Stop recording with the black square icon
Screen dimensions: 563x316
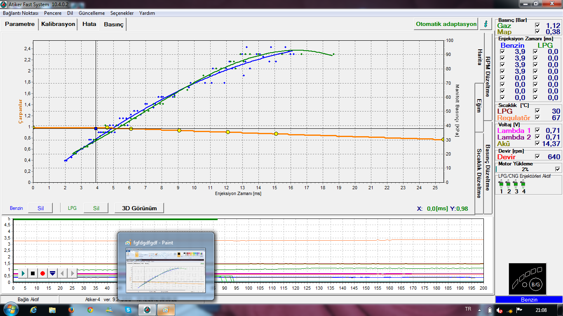[33, 273]
